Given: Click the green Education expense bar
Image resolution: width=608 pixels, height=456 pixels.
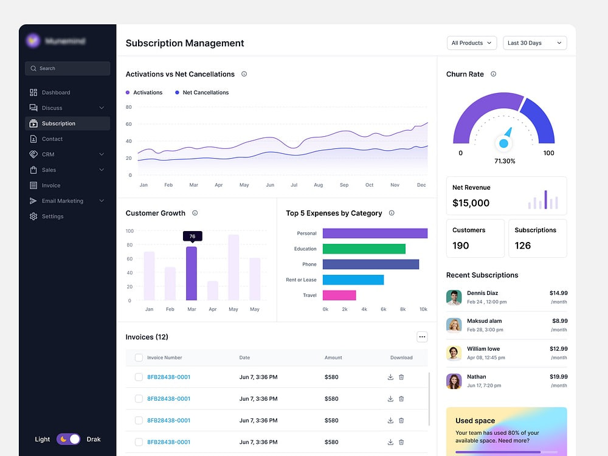Looking at the screenshot, I should coord(364,249).
